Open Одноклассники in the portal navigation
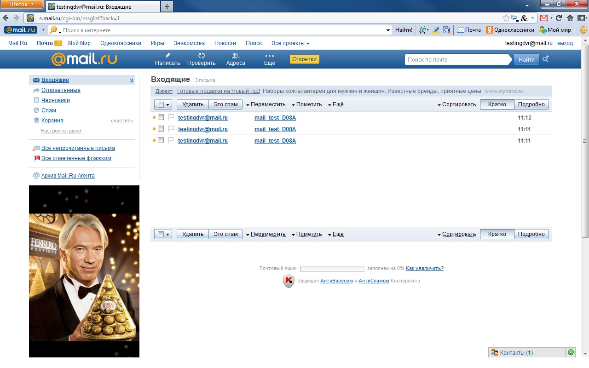589x368 pixels. coord(121,43)
